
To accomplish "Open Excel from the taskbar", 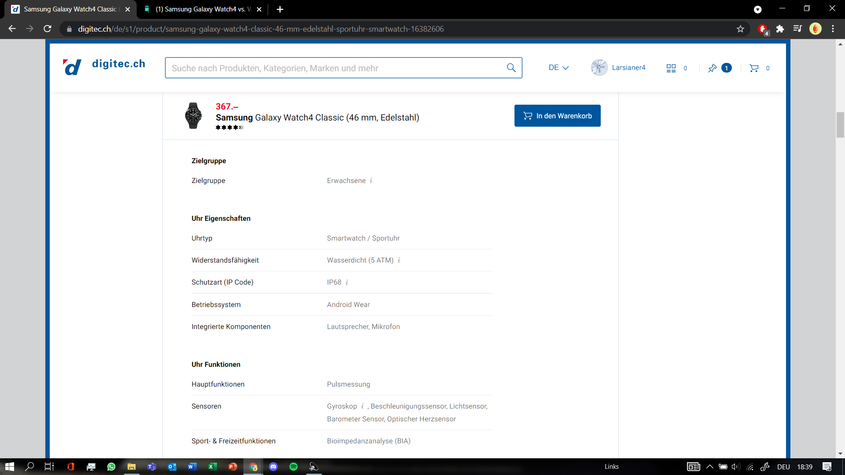I will [x=213, y=467].
